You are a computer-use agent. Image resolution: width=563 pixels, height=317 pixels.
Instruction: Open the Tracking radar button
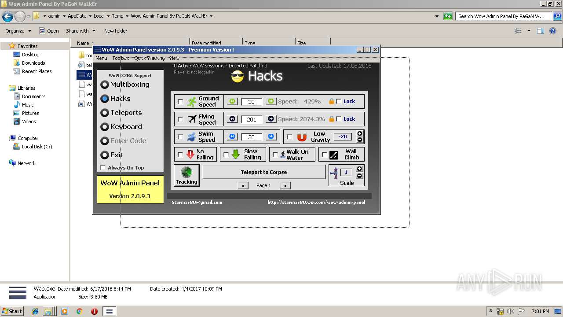pyautogui.click(x=186, y=175)
